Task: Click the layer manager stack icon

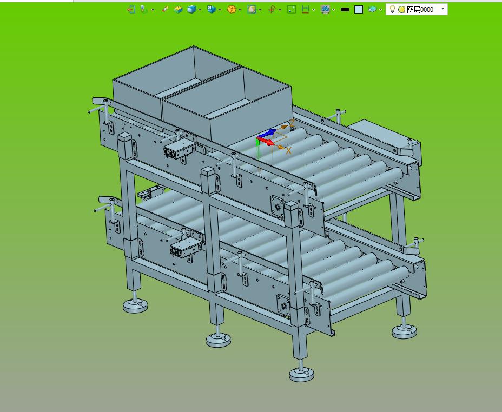Action: (x=372, y=10)
